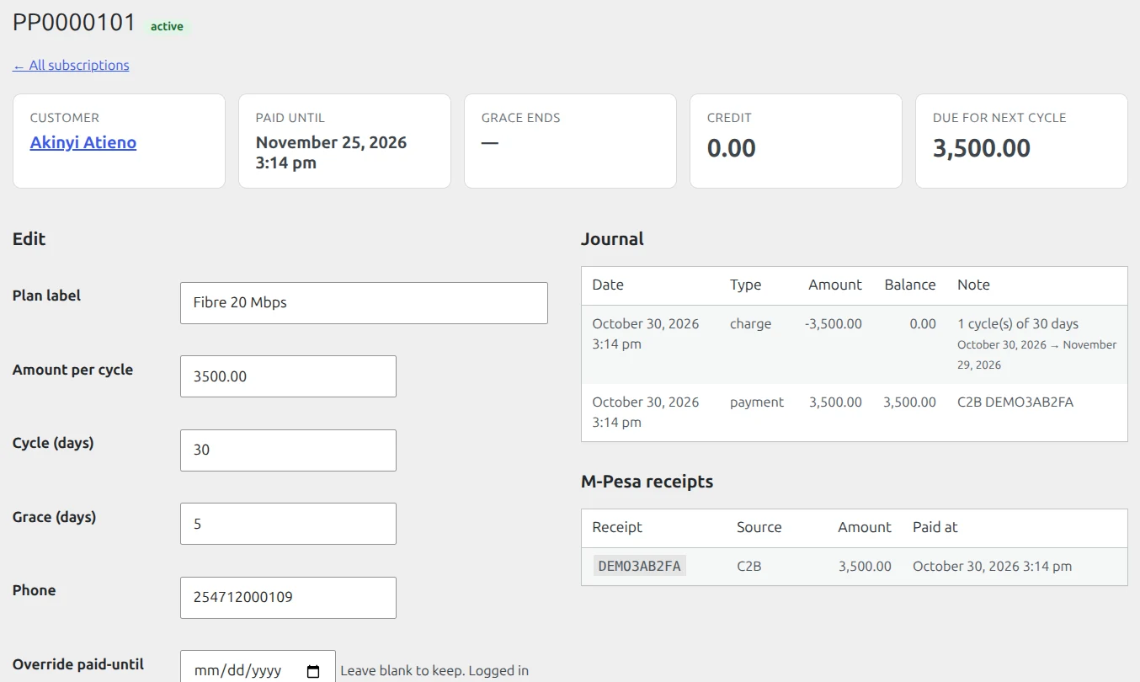
Task: Click the M-Pesa receipts heading
Action: (x=647, y=482)
